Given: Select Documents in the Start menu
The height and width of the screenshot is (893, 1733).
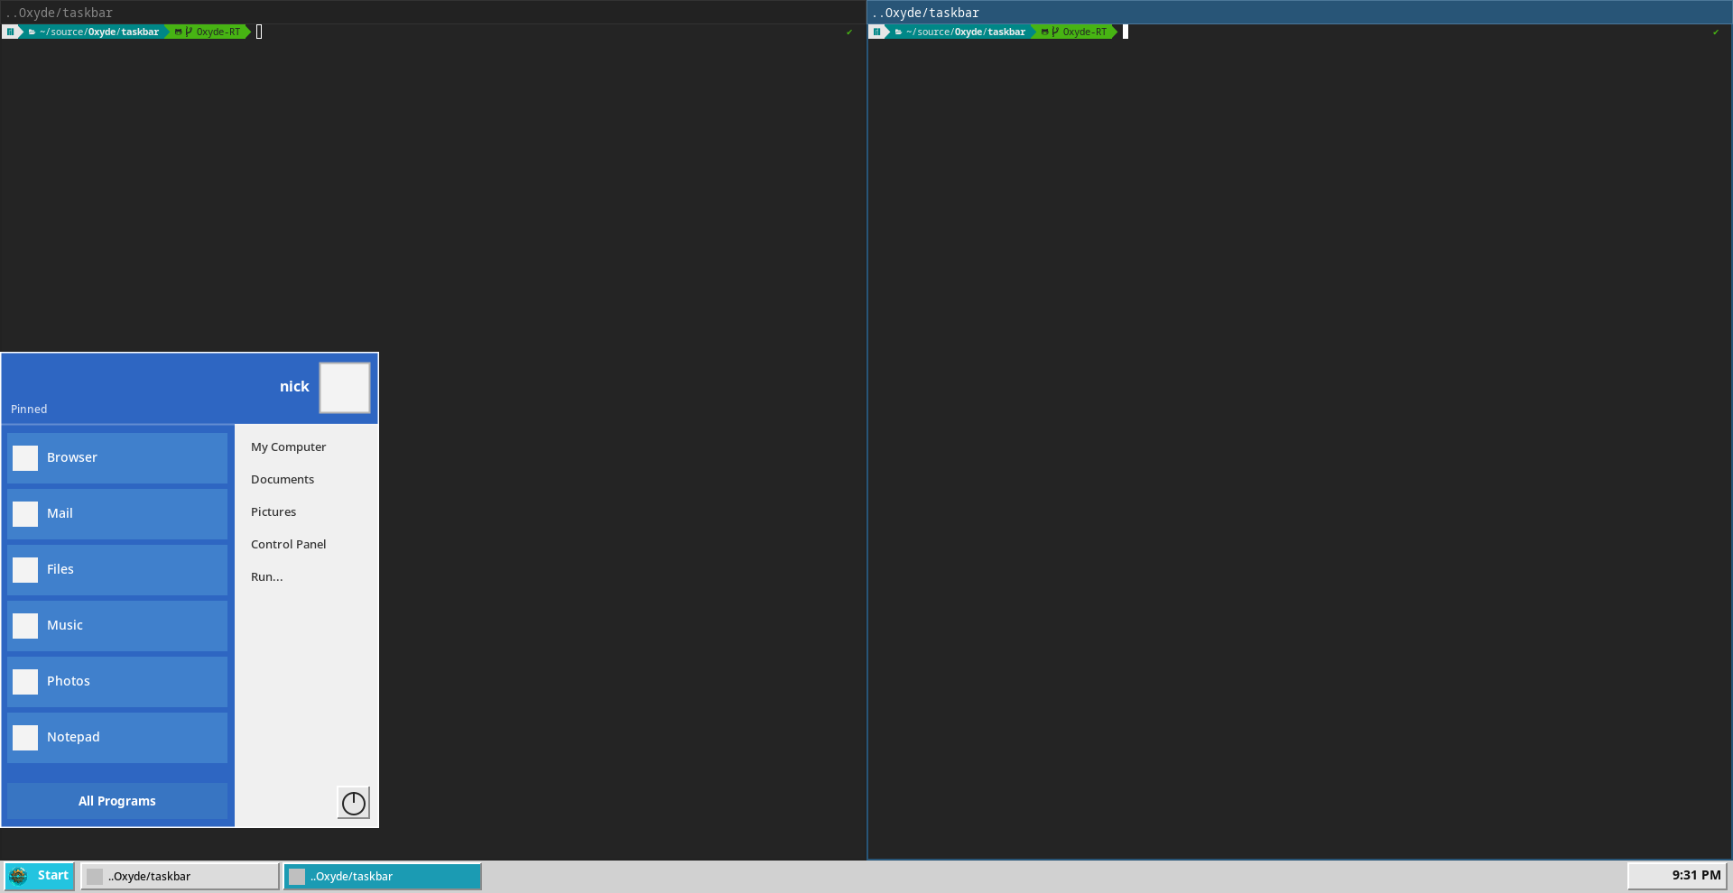Looking at the screenshot, I should point(282,479).
